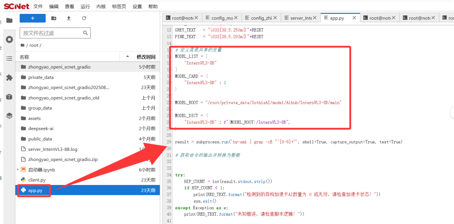Sort files by 修改时间 column

145,57
